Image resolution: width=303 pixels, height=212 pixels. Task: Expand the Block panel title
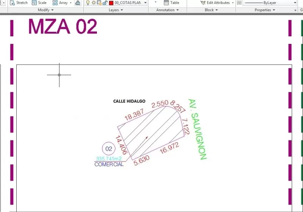tap(211, 10)
